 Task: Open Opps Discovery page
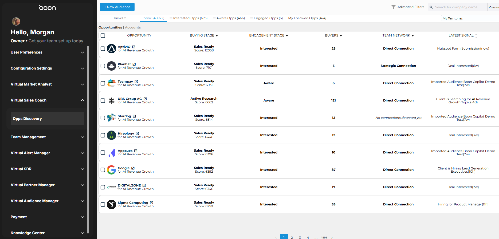click(x=48, y=119)
